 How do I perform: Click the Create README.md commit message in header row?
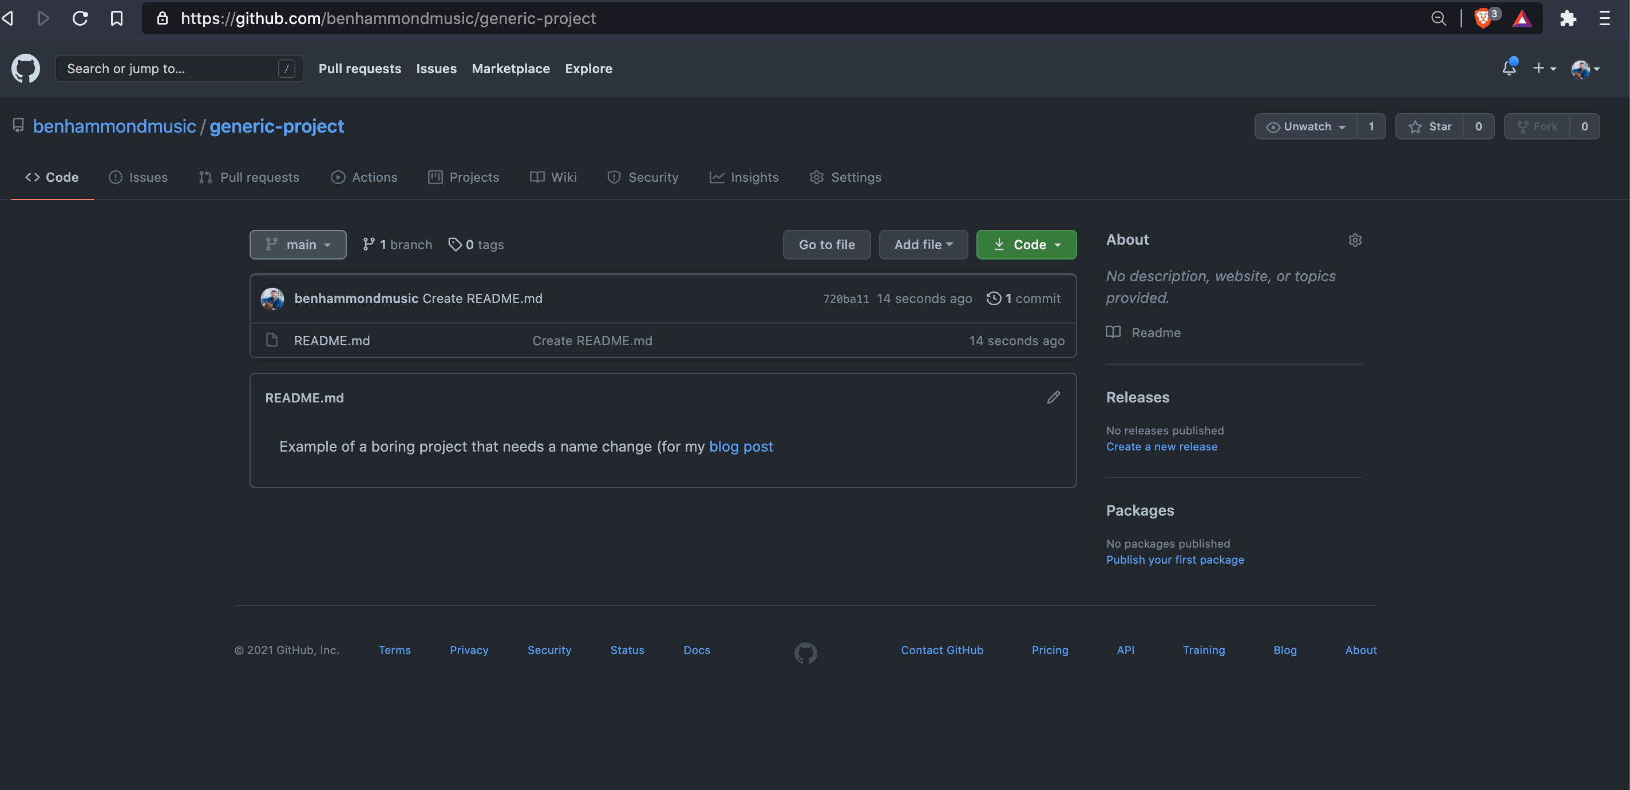(482, 298)
